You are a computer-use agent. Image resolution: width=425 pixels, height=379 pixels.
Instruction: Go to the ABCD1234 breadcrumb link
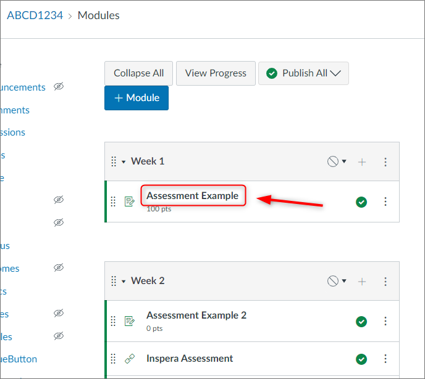[x=35, y=15]
